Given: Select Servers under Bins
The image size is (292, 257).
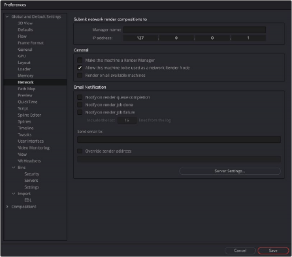Looking at the screenshot, I should 31,181.
